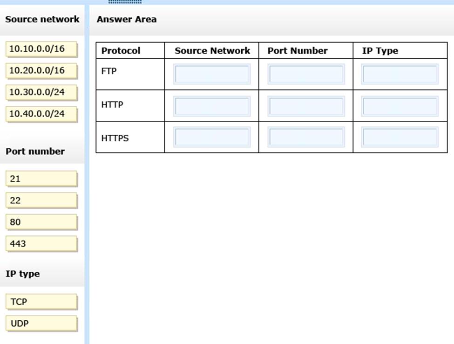Image resolution: width=454 pixels, height=344 pixels.
Task: Pick the 10.30.0.0/24 source network tile
Action: point(41,92)
